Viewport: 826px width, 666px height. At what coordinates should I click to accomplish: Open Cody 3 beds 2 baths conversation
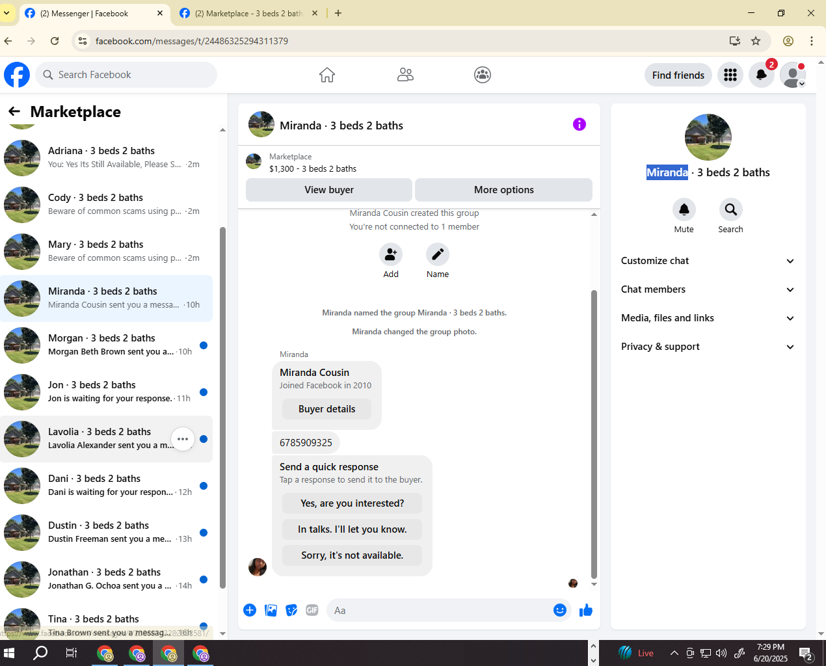pyautogui.click(x=107, y=205)
